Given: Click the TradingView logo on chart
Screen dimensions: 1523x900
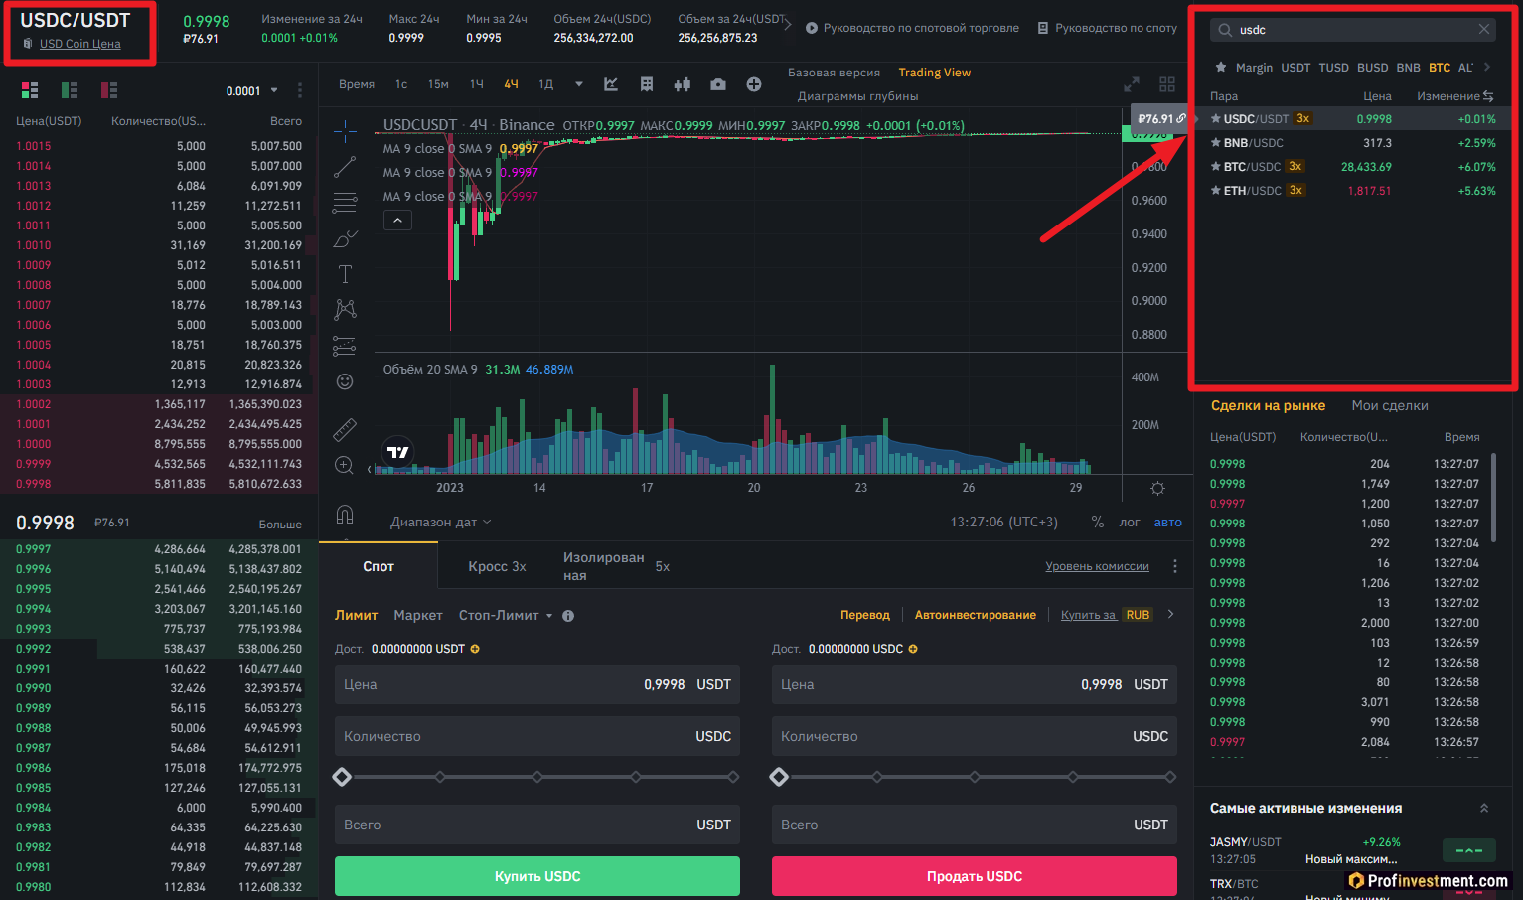Looking at the screenshot, I should 397,452.
